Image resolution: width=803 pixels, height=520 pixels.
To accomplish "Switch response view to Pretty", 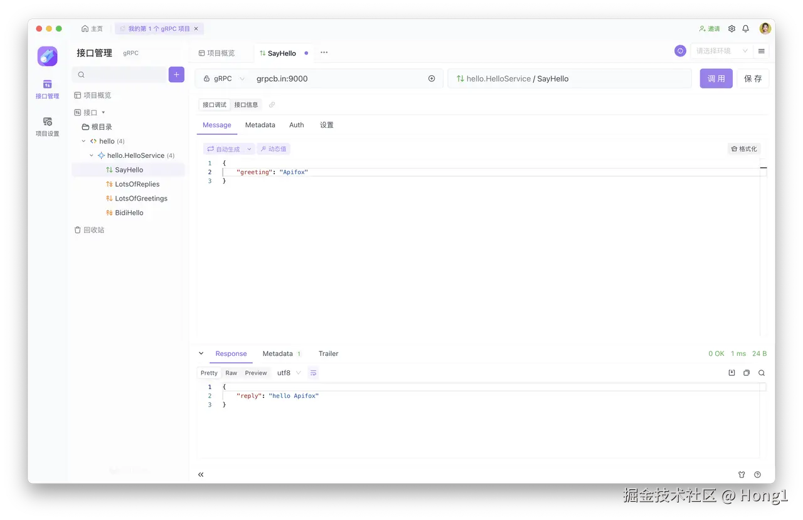I will coord(209,373).
